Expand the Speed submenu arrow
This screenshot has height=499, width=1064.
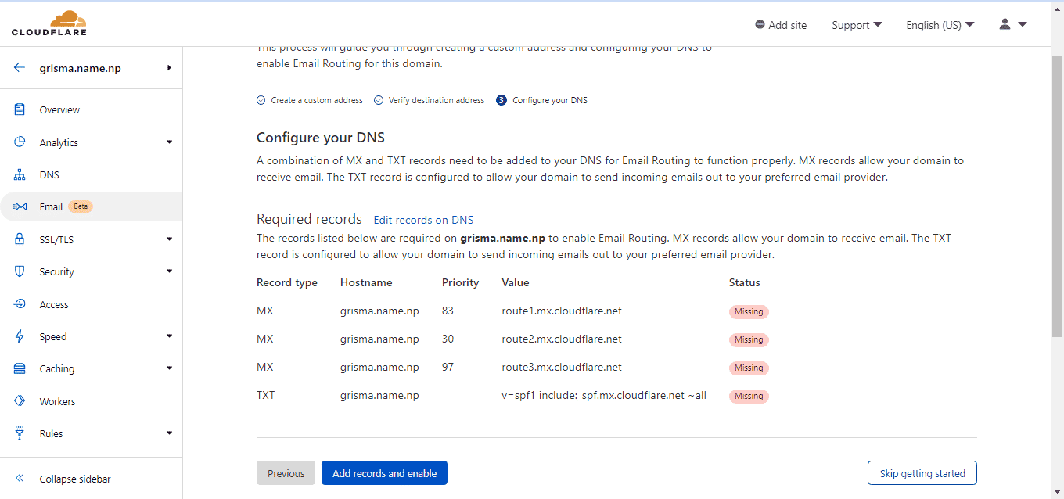point(169,336)
